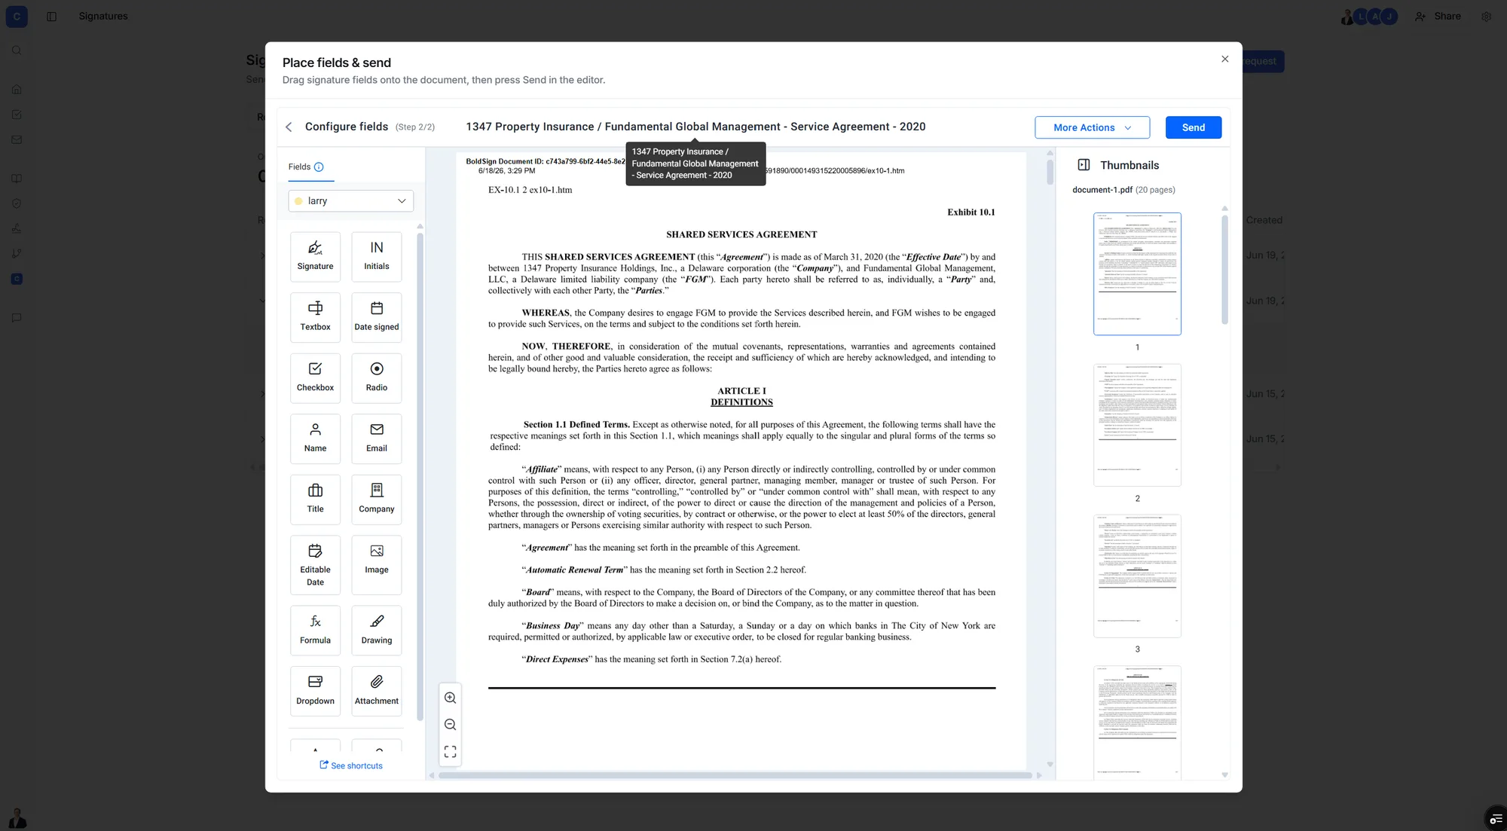
Task: Select the Textbox field tool
Action: point(315,317)
